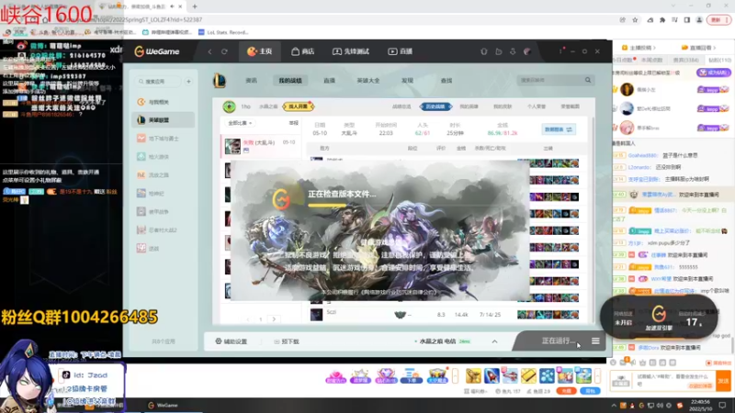
Task: Select the 个人荣誉 sub-tab
Action: (537, 106)
